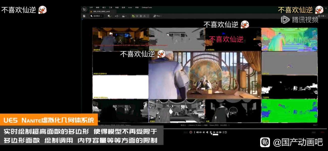Open the blueprints toolbar dropdown
328x151 pixels.
click(117, 16)
